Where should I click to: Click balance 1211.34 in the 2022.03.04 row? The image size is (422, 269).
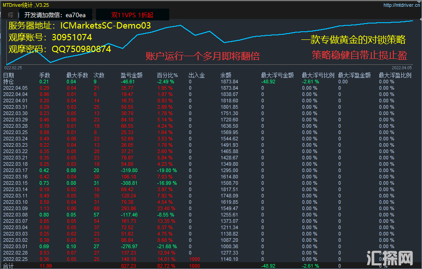tap(229, 227)
